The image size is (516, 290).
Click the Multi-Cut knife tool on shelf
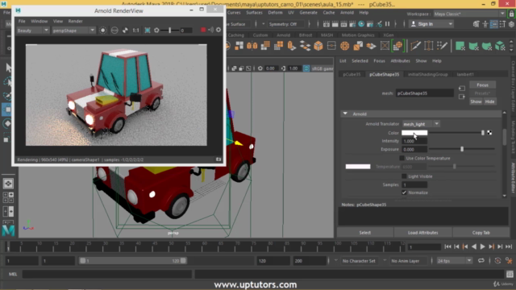[x=415, y=46]
